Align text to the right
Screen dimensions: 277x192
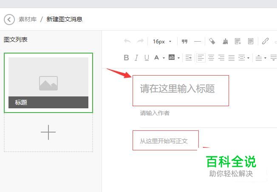click(x=221, y=58)
